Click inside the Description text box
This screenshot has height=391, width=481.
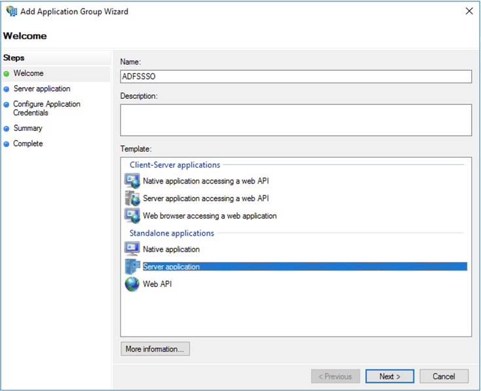pyautogui.click(x=296, y=119)
